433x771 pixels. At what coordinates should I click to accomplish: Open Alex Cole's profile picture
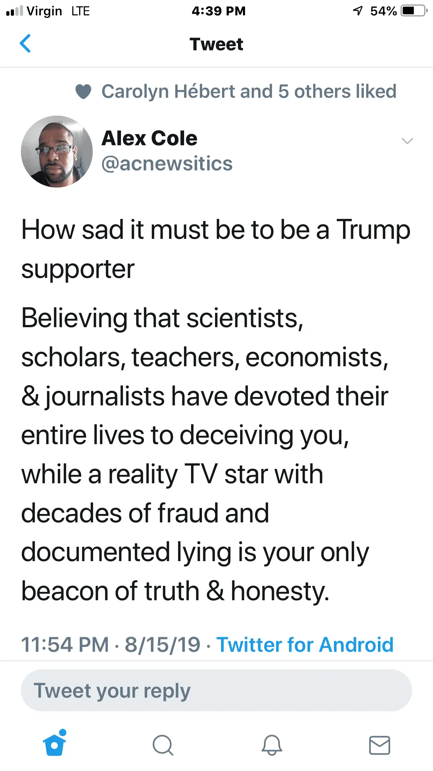(x=57, y=152)
